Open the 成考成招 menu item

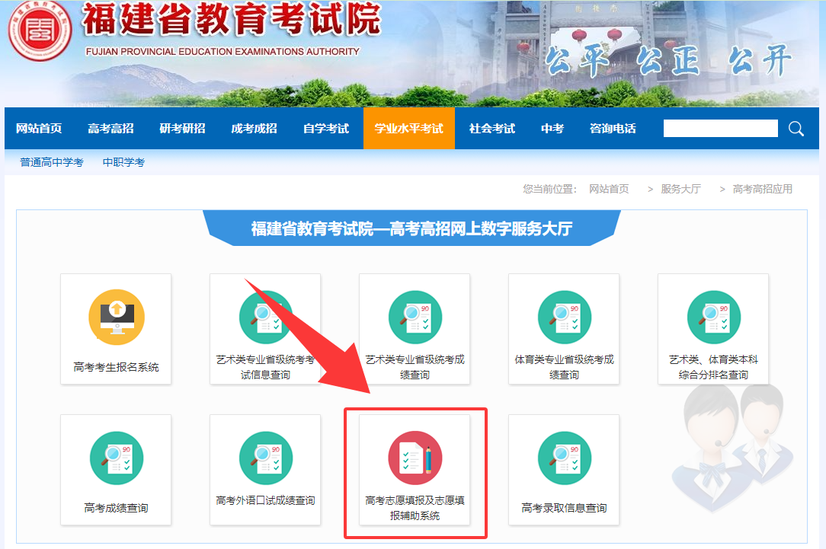tap(254, 129)
